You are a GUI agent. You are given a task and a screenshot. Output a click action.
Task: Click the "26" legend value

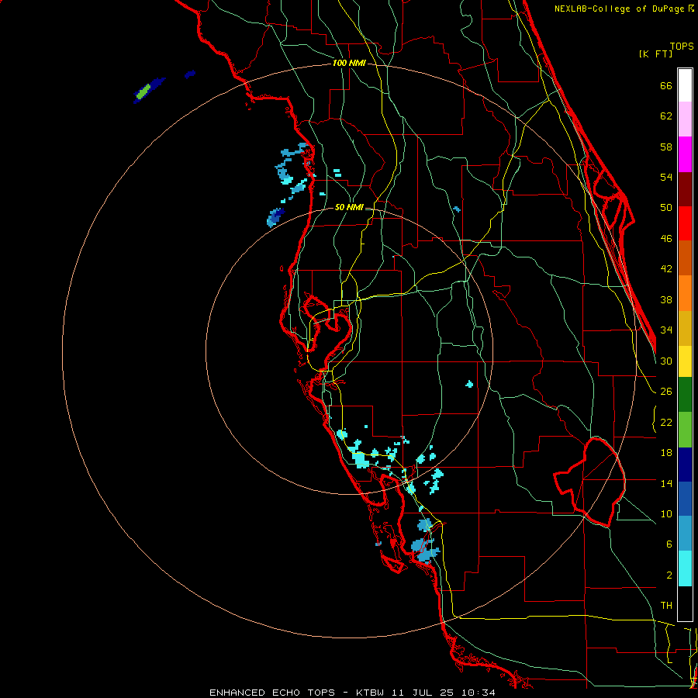pos(666,392)
